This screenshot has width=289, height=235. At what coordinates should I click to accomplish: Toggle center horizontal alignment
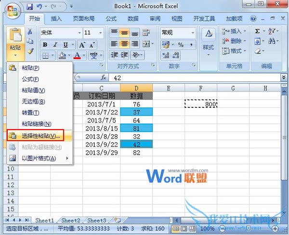pyautogui.click(x=124, y=44)
